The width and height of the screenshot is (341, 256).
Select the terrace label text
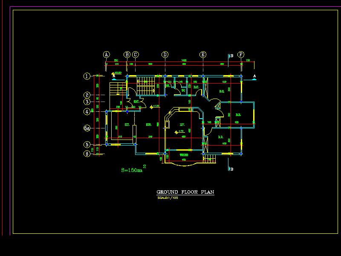coord(184,154)
